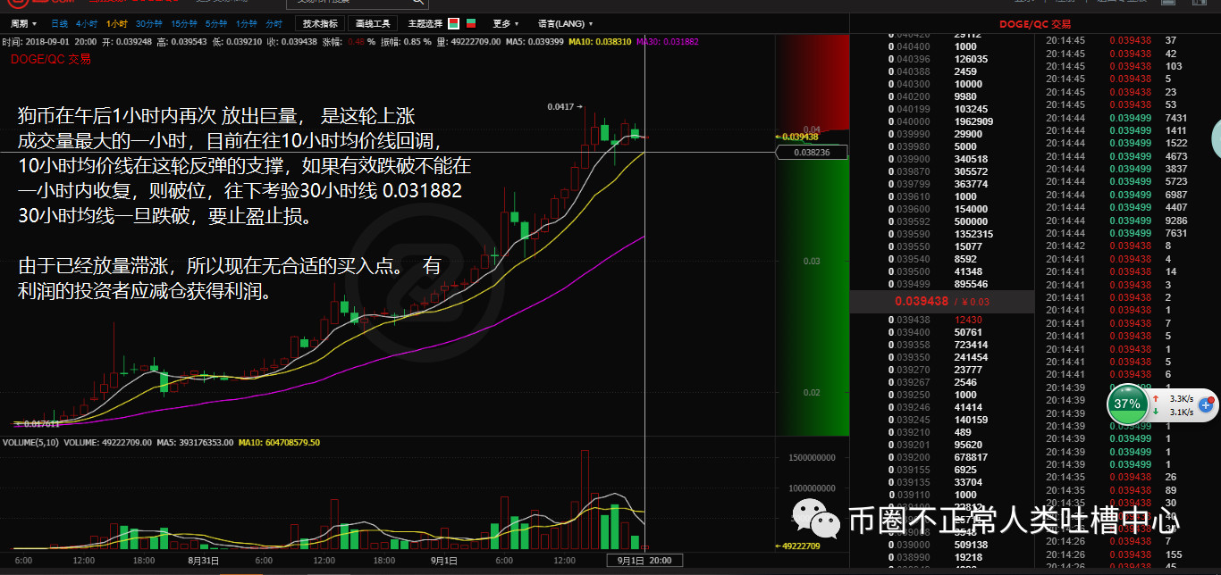Click the blue plus icon on speed widget
The image size is (1221, 575).
pos(1204,404)
